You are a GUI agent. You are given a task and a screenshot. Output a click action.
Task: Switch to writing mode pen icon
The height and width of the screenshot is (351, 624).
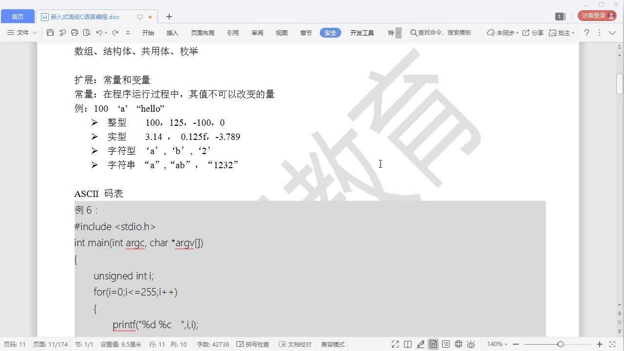coord(421,344)
